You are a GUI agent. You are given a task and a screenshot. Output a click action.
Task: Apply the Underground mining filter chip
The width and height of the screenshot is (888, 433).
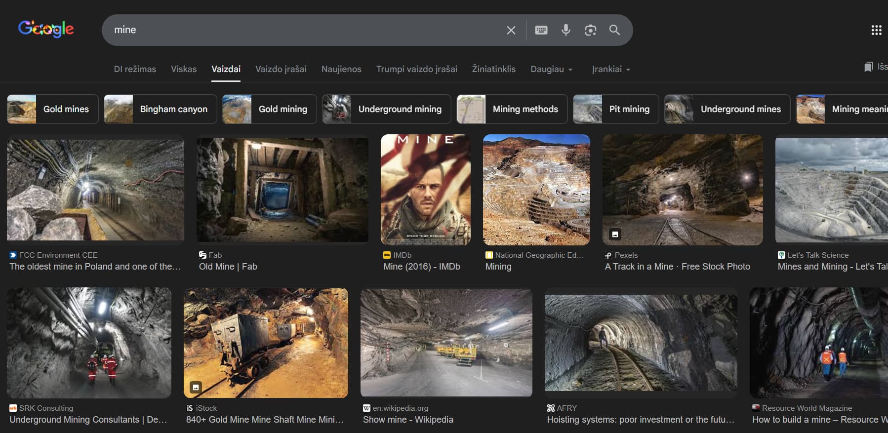point(386,109)
